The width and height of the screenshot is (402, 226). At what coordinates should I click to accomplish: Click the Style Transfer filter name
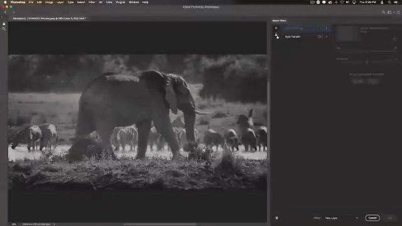[x=293, y=36]
